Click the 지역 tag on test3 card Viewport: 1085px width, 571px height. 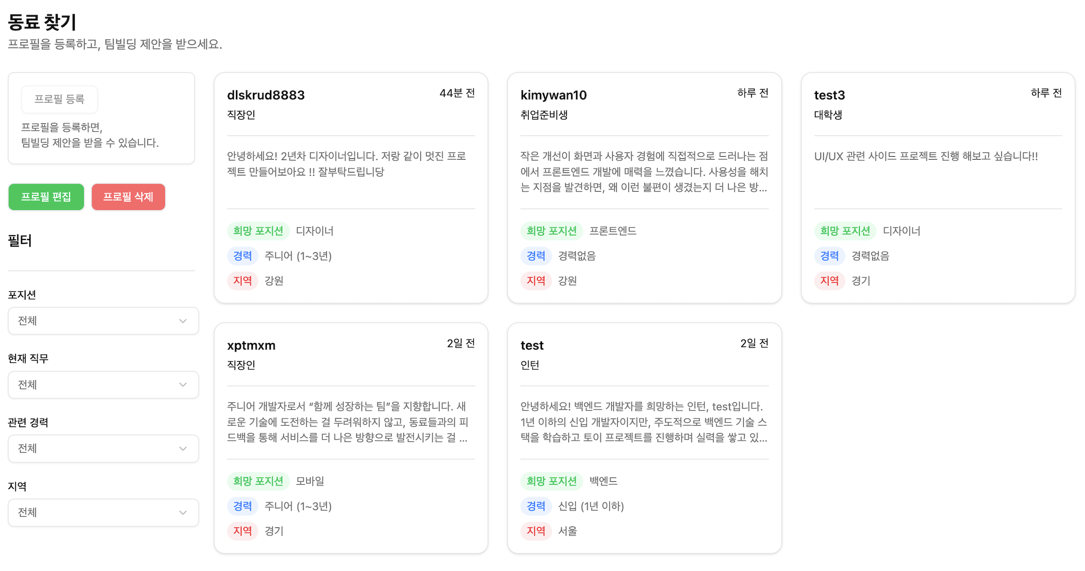(x=829, y=281)
